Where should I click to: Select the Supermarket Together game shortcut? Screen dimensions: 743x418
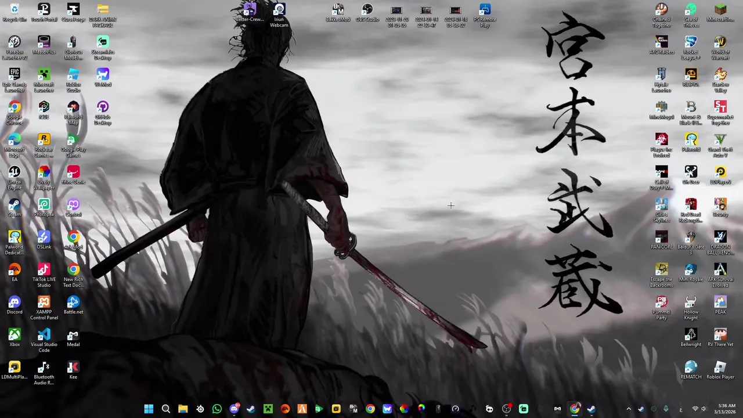click(x=720, y=113)
